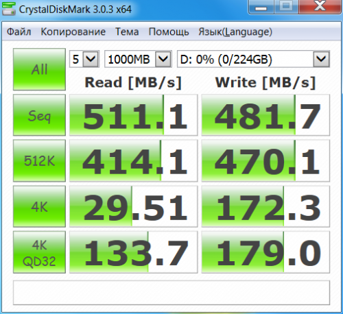This screenshot has width=343, height=314.
Task: Expand the D: drive selection dropdown
Action: click(x=321, y=59)
